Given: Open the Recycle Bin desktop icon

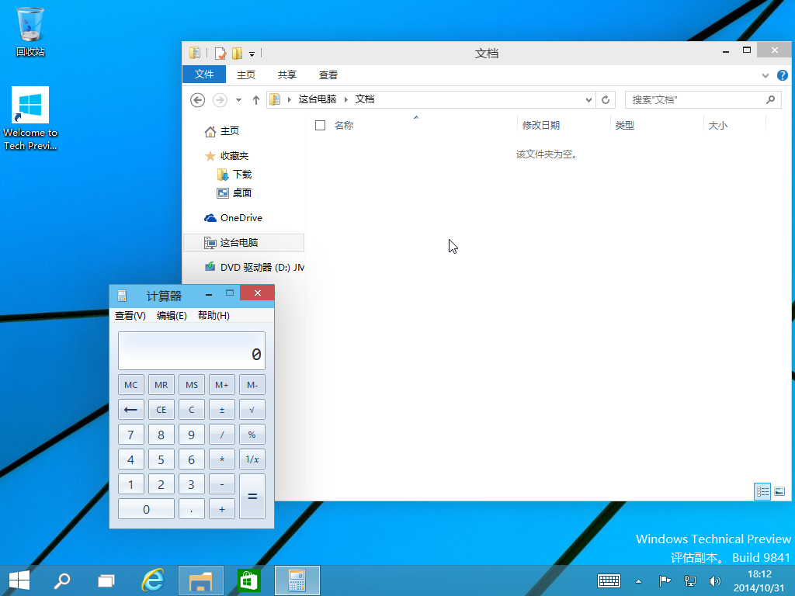Looking at the screenshot, I should click(x=30, y=31).
